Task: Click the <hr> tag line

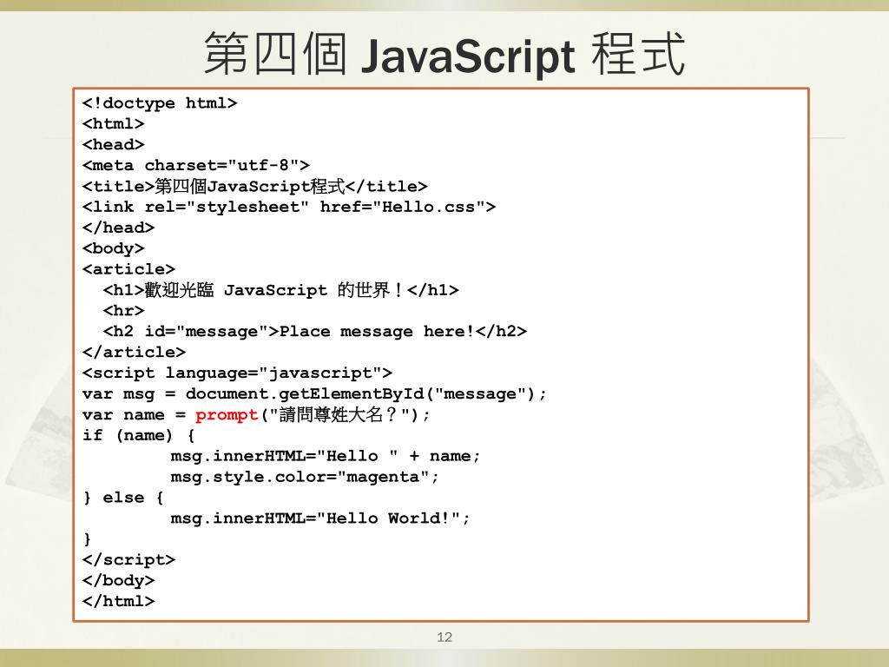Action: (x=123, y=311)
